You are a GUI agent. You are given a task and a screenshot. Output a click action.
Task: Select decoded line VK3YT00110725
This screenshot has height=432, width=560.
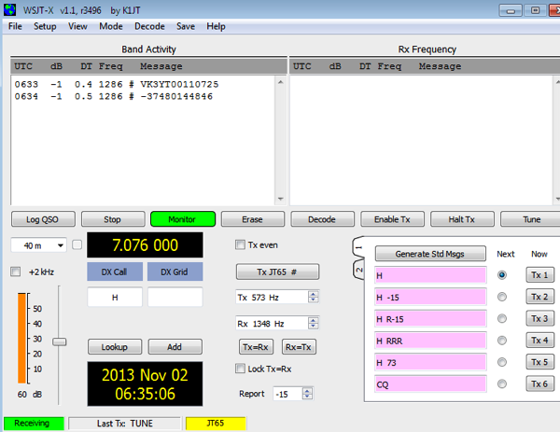(x=117, y=84)
